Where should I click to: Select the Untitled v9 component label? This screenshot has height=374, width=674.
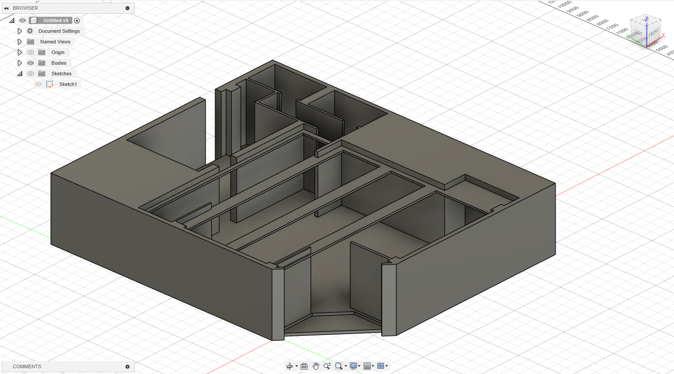pyautogui.click(x=56, y=20)
